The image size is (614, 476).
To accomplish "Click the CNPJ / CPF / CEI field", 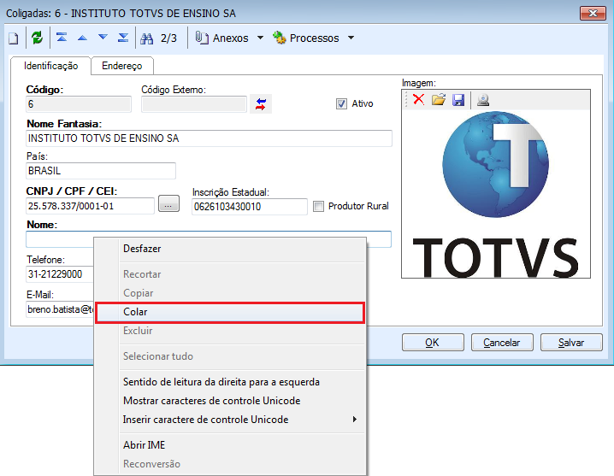I will [x=90, y=206].
